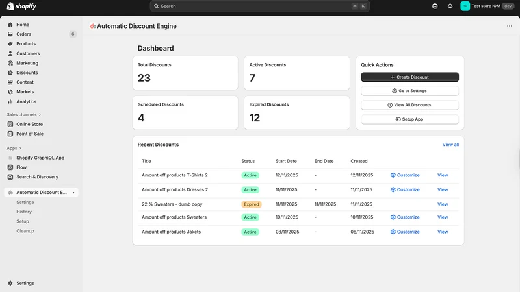Expand the Sales channels section
This screenshot has height=292, width=520.
pos(23,115)
